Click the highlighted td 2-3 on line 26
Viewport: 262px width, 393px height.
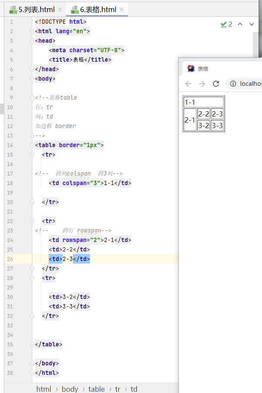(69, 259)
